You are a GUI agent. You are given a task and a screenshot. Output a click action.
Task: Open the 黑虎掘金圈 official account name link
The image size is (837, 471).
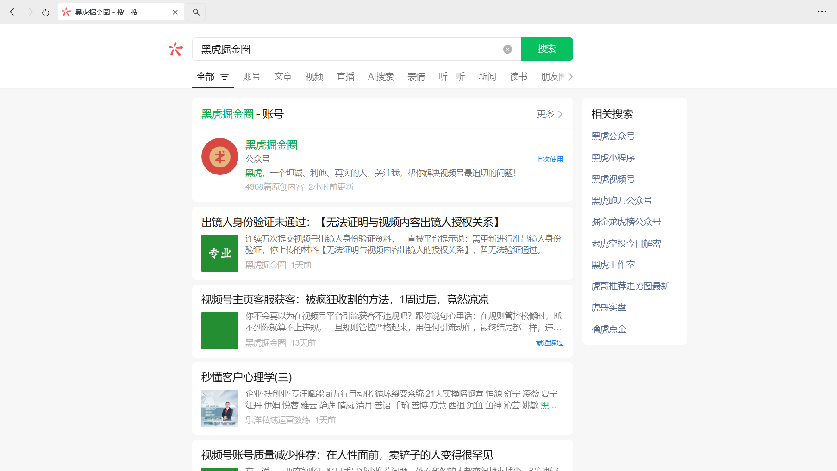click(271, 145)
